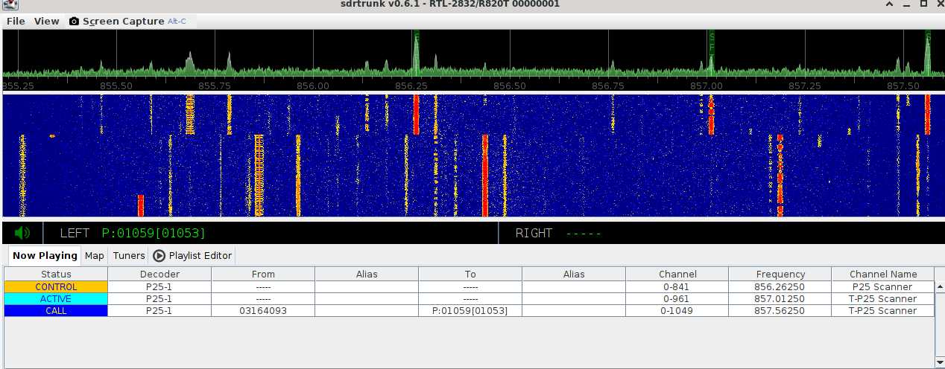Open the File menu
The height and width of the screenshot is (369, 945).
(x=16, y=22)
